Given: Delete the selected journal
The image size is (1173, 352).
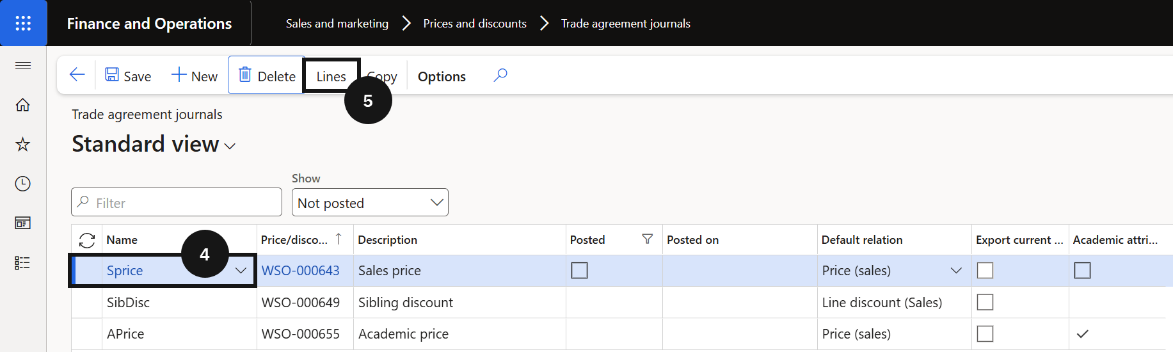Looking at the screenshot, I should pos(267,76).
